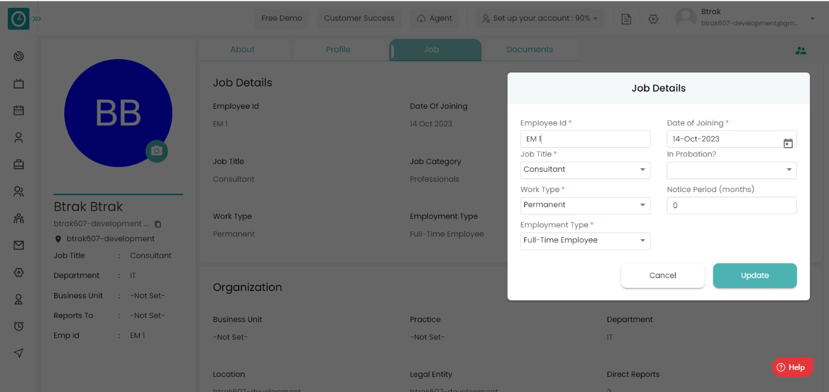Open the settings gear in top bar
This screenshot has height=392, width=829.
click(x=653, y=19)
